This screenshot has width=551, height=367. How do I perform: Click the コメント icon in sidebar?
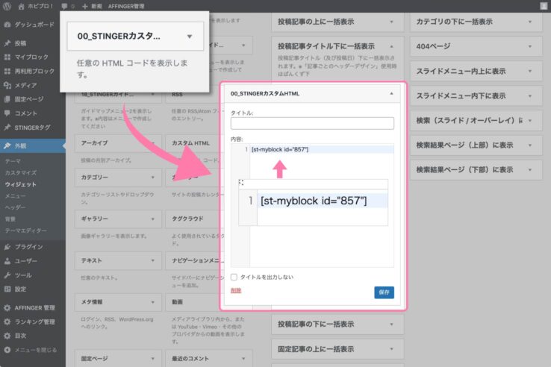click(7, 113)
